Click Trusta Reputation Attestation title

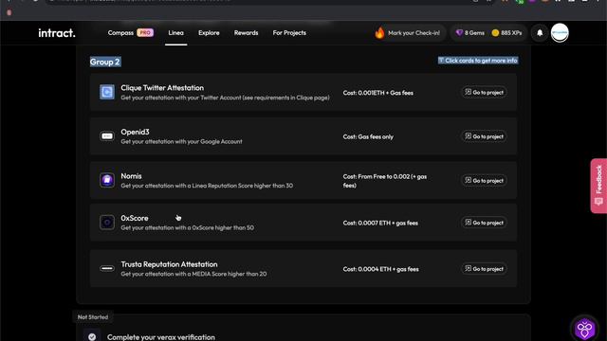coord(169,264)
